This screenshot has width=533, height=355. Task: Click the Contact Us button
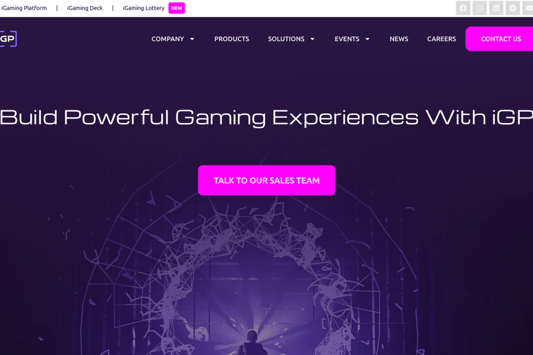(x=499, y=39)
